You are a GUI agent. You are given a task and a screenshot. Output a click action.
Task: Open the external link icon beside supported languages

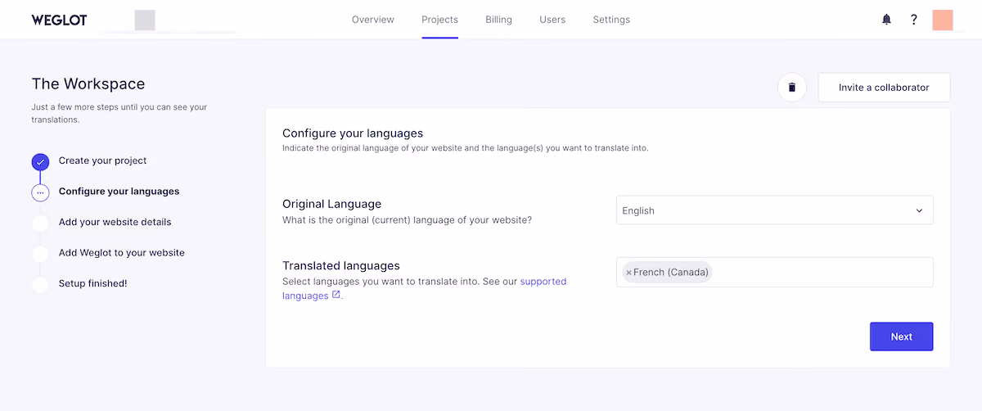tap(336, 295)
